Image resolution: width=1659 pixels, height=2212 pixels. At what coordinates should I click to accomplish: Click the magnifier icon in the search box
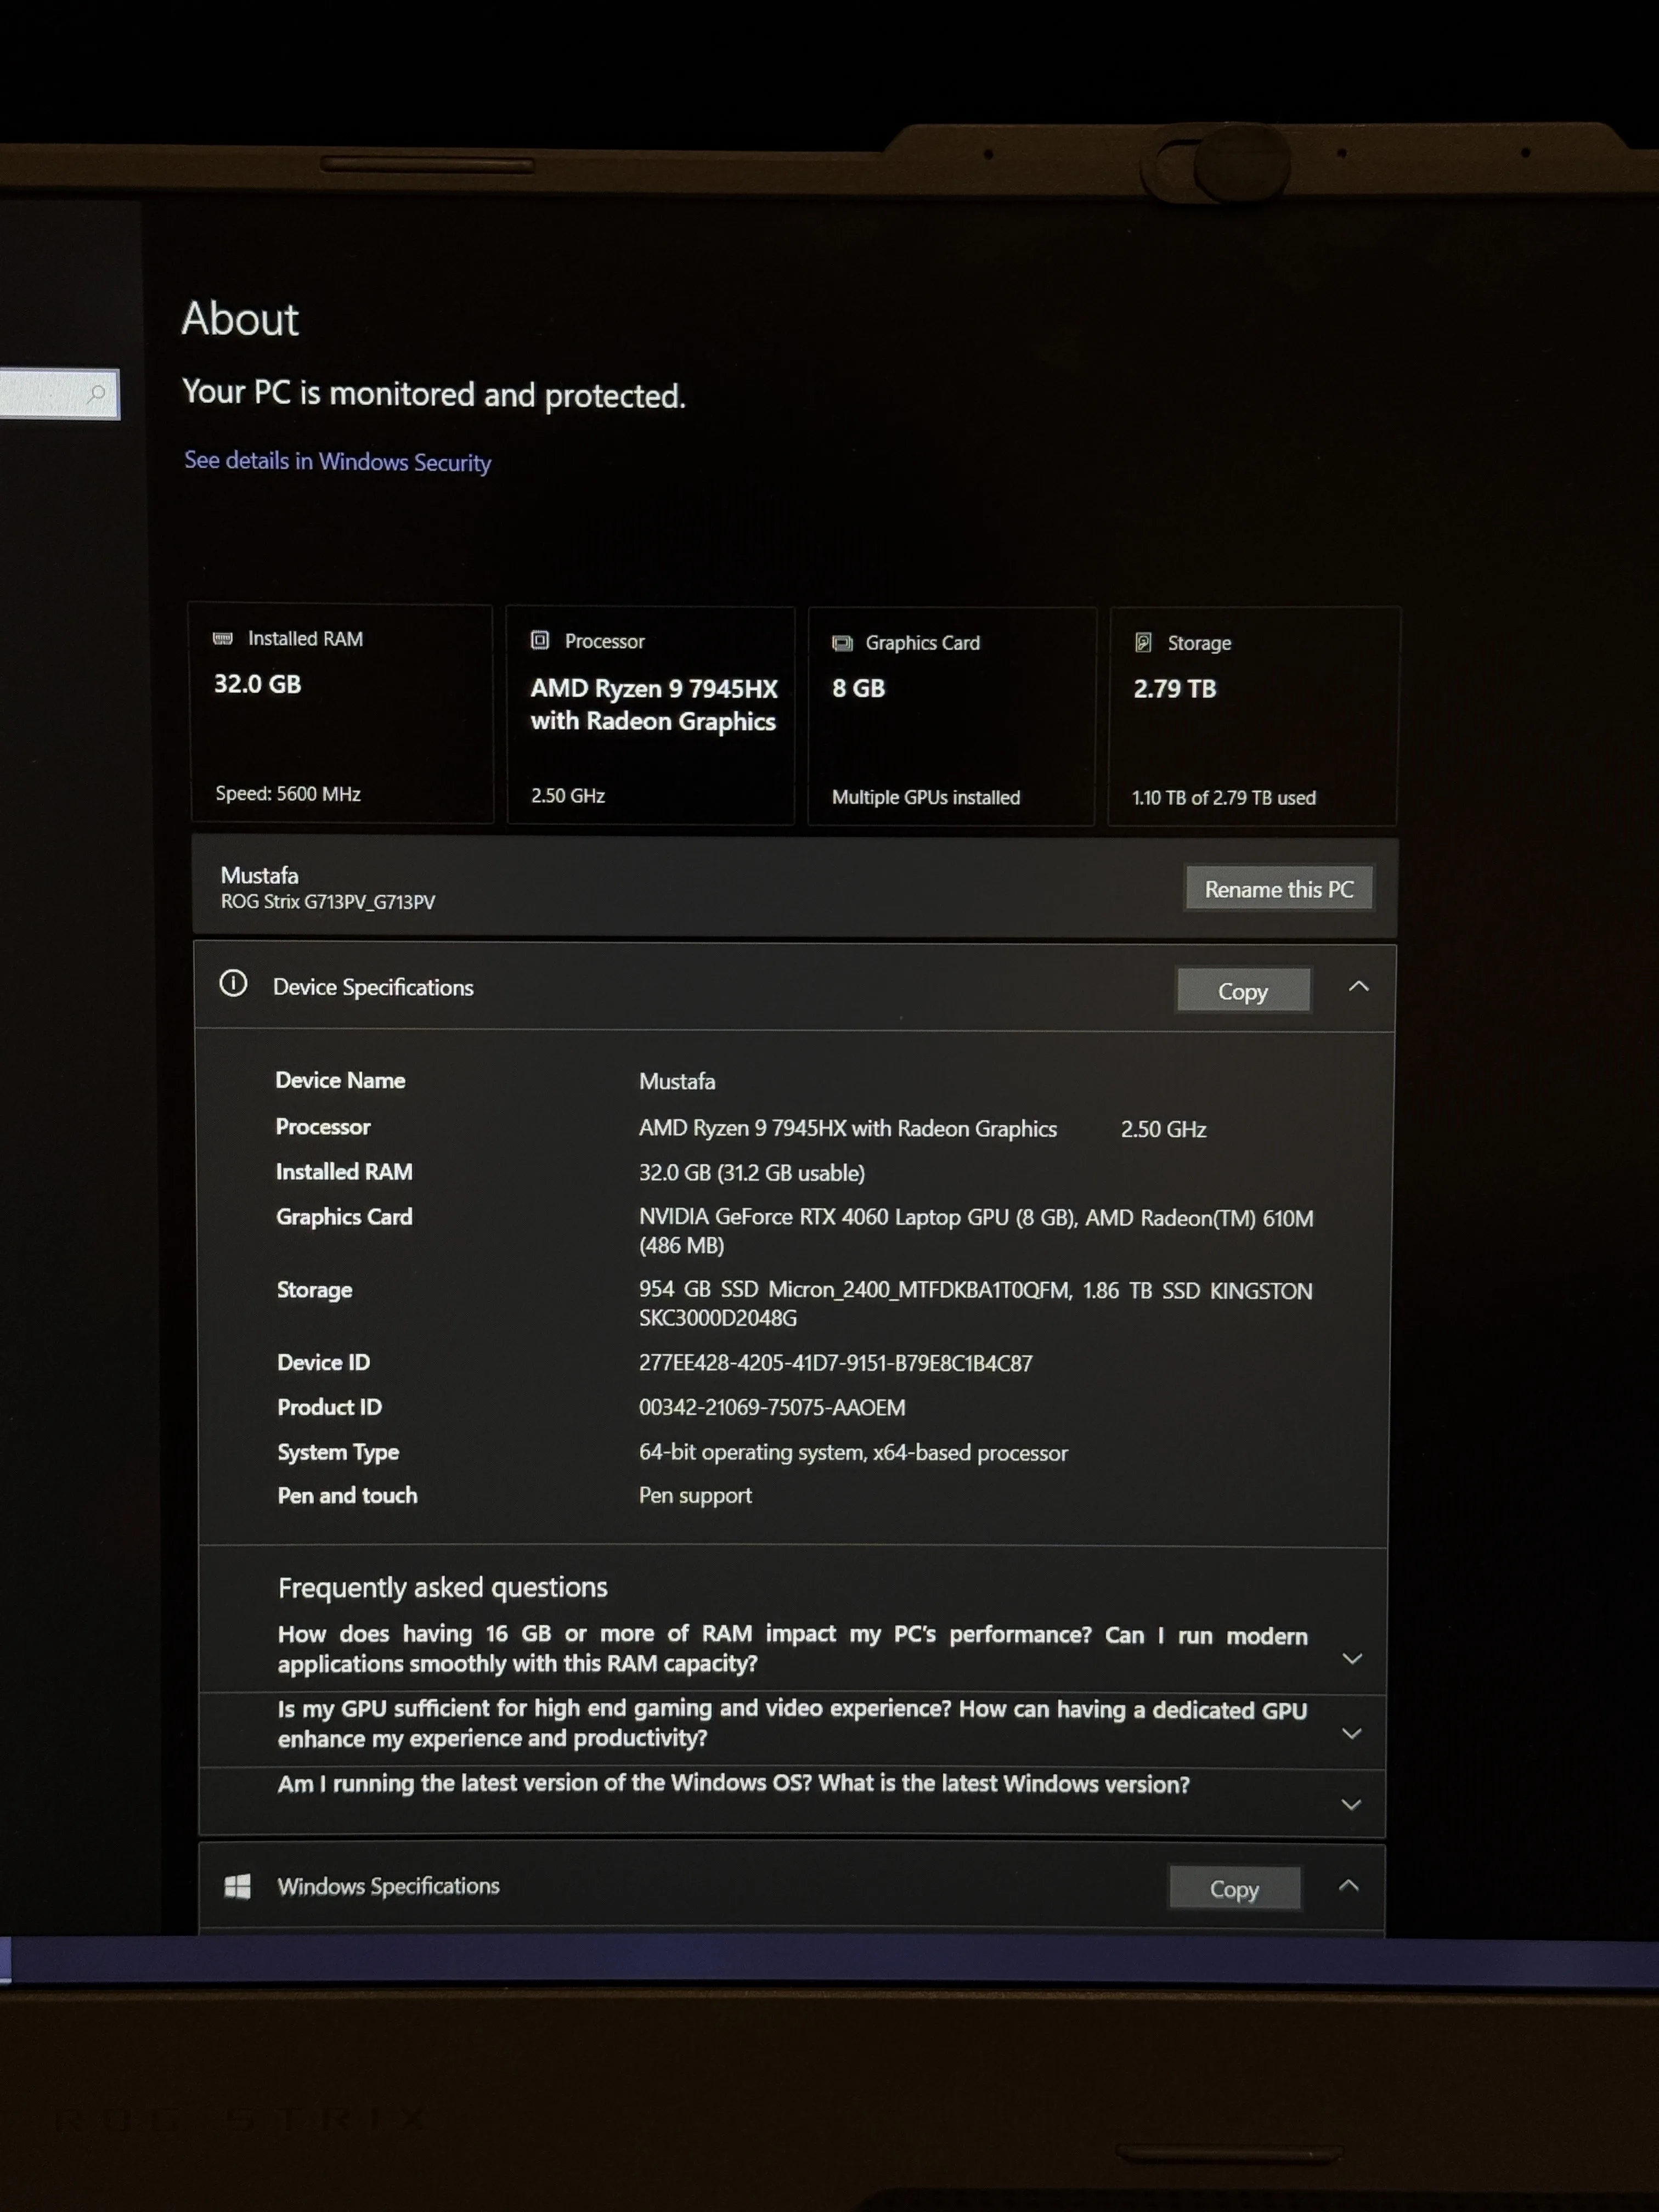[x=97, y=395]
